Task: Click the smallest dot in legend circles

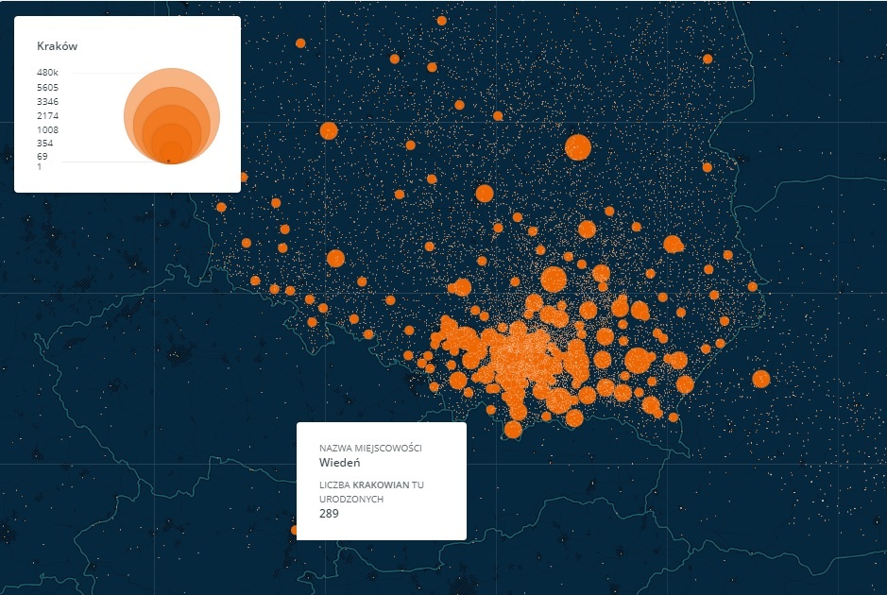Action: point(168,161)
